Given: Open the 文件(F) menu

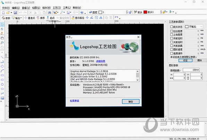Looking at the screenshot, I should (6, 8).
